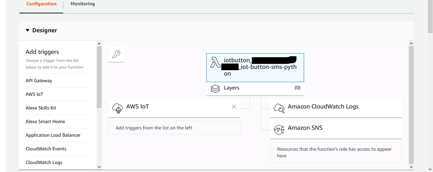Click the Layers stack icon
The image size is (433, 172).
tap(215, 88)
